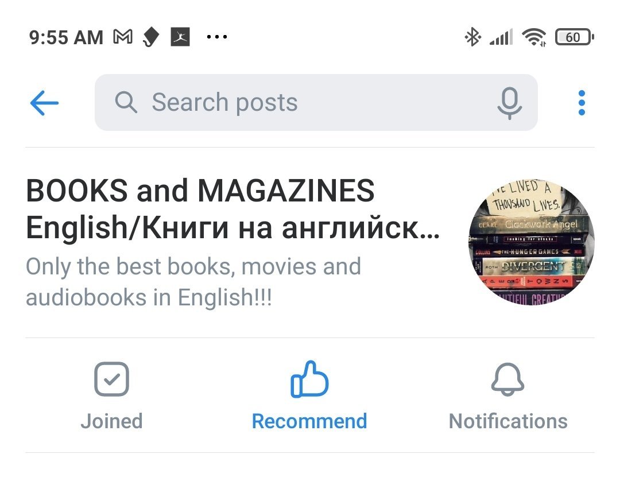Viewport: 620px width, 477px height.
Task: Tap the Bluetooth status icon
Action: (x=472, y=37)
